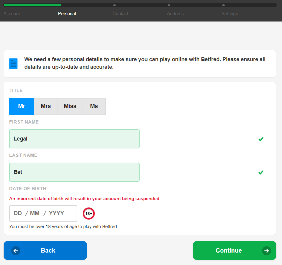Click the green checkmark beside First Name

pos(261,139)
